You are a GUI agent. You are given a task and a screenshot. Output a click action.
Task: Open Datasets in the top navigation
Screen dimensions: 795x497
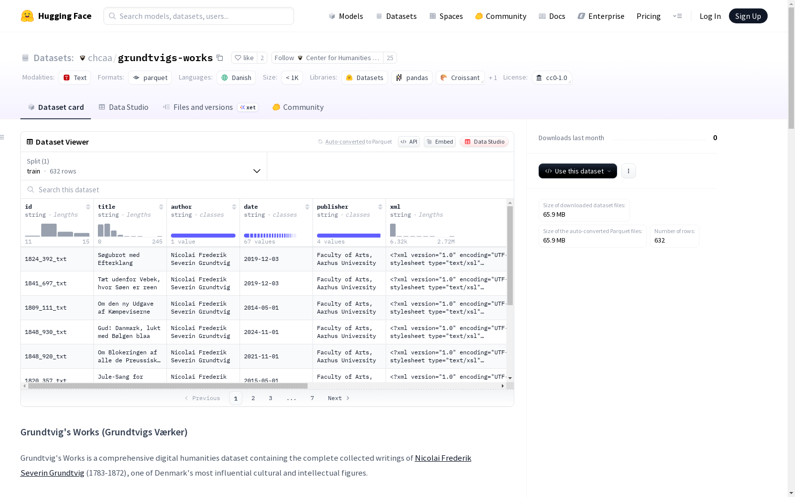[x=396, y=16]
